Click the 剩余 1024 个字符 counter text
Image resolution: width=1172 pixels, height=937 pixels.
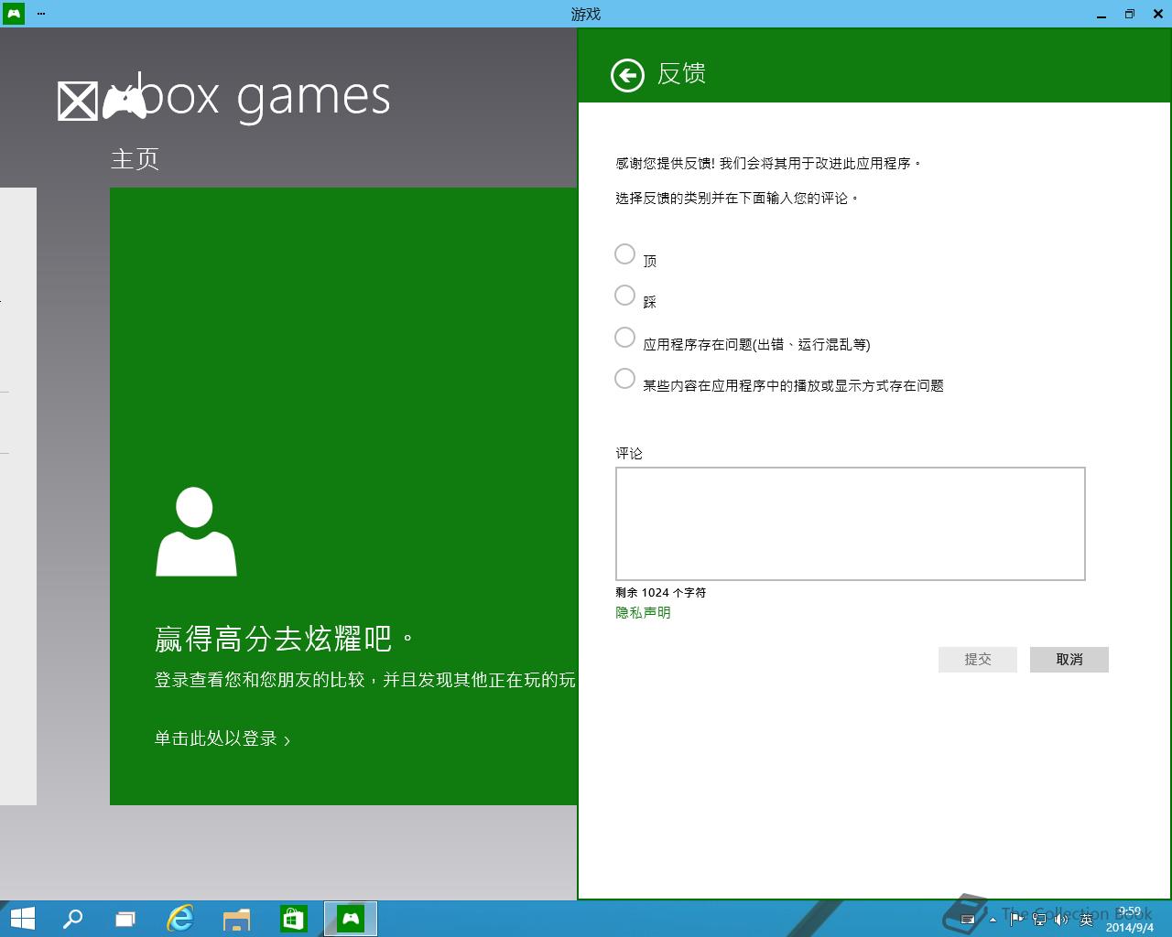coord(661,592)
